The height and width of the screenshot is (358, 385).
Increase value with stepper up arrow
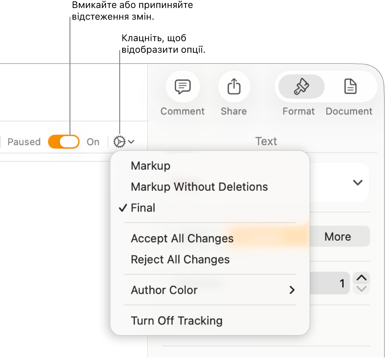362,278
